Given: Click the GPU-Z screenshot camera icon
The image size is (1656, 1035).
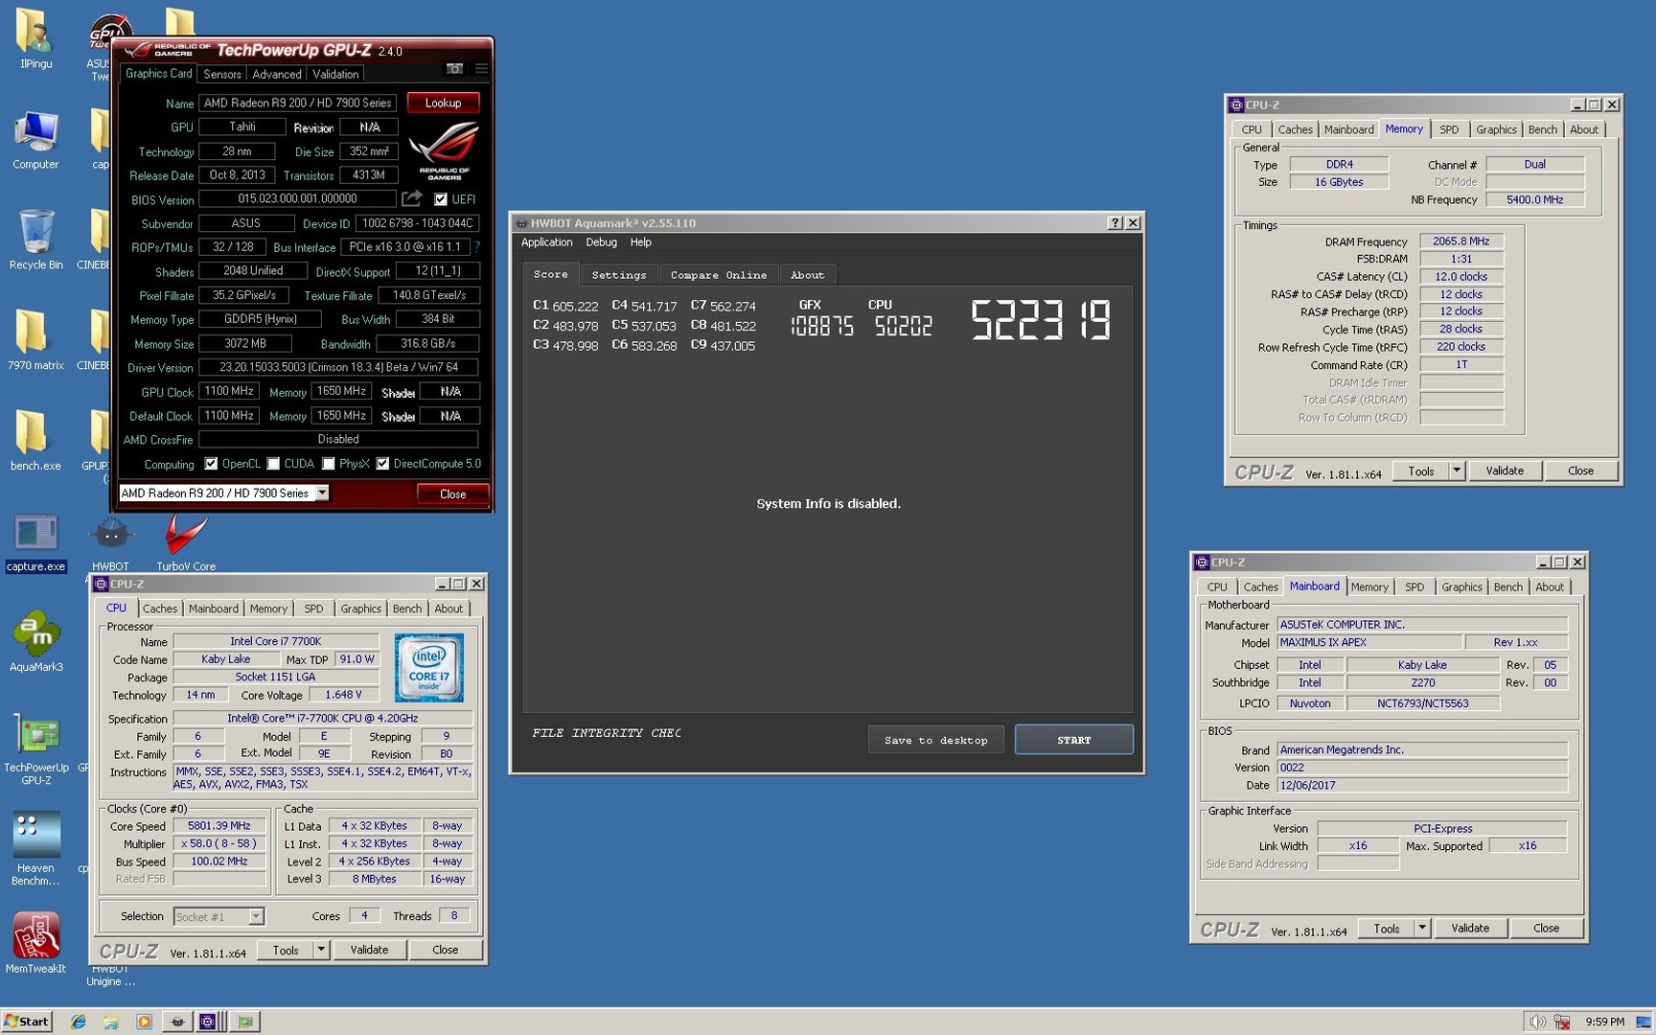Looking at the screenshot, I should (x=454, y=69).
